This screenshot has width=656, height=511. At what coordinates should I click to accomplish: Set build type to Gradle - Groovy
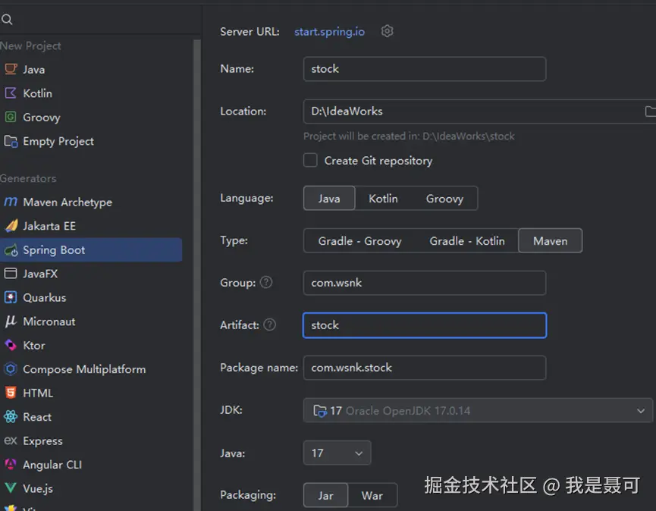tap(359, 241)
